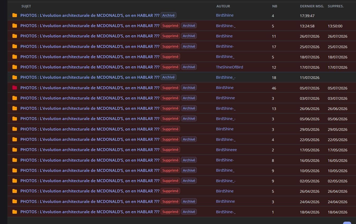Click the folder icon of TheShineOfBird's topic

(x=15, y=67)
